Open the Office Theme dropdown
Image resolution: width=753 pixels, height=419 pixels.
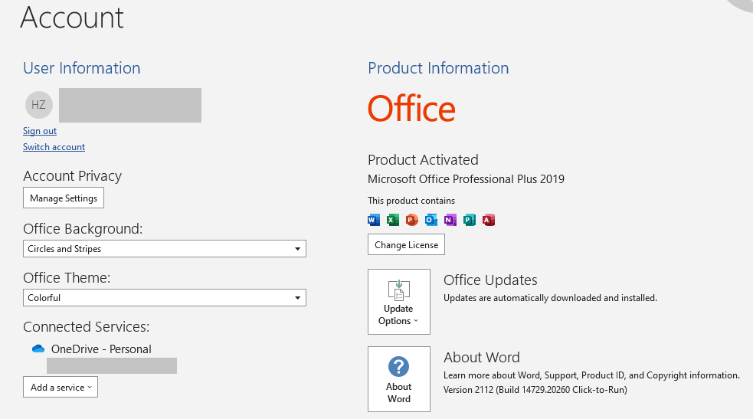165,297
